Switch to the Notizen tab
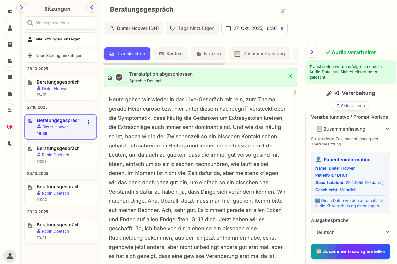The image size is (397, 264). 208,54
